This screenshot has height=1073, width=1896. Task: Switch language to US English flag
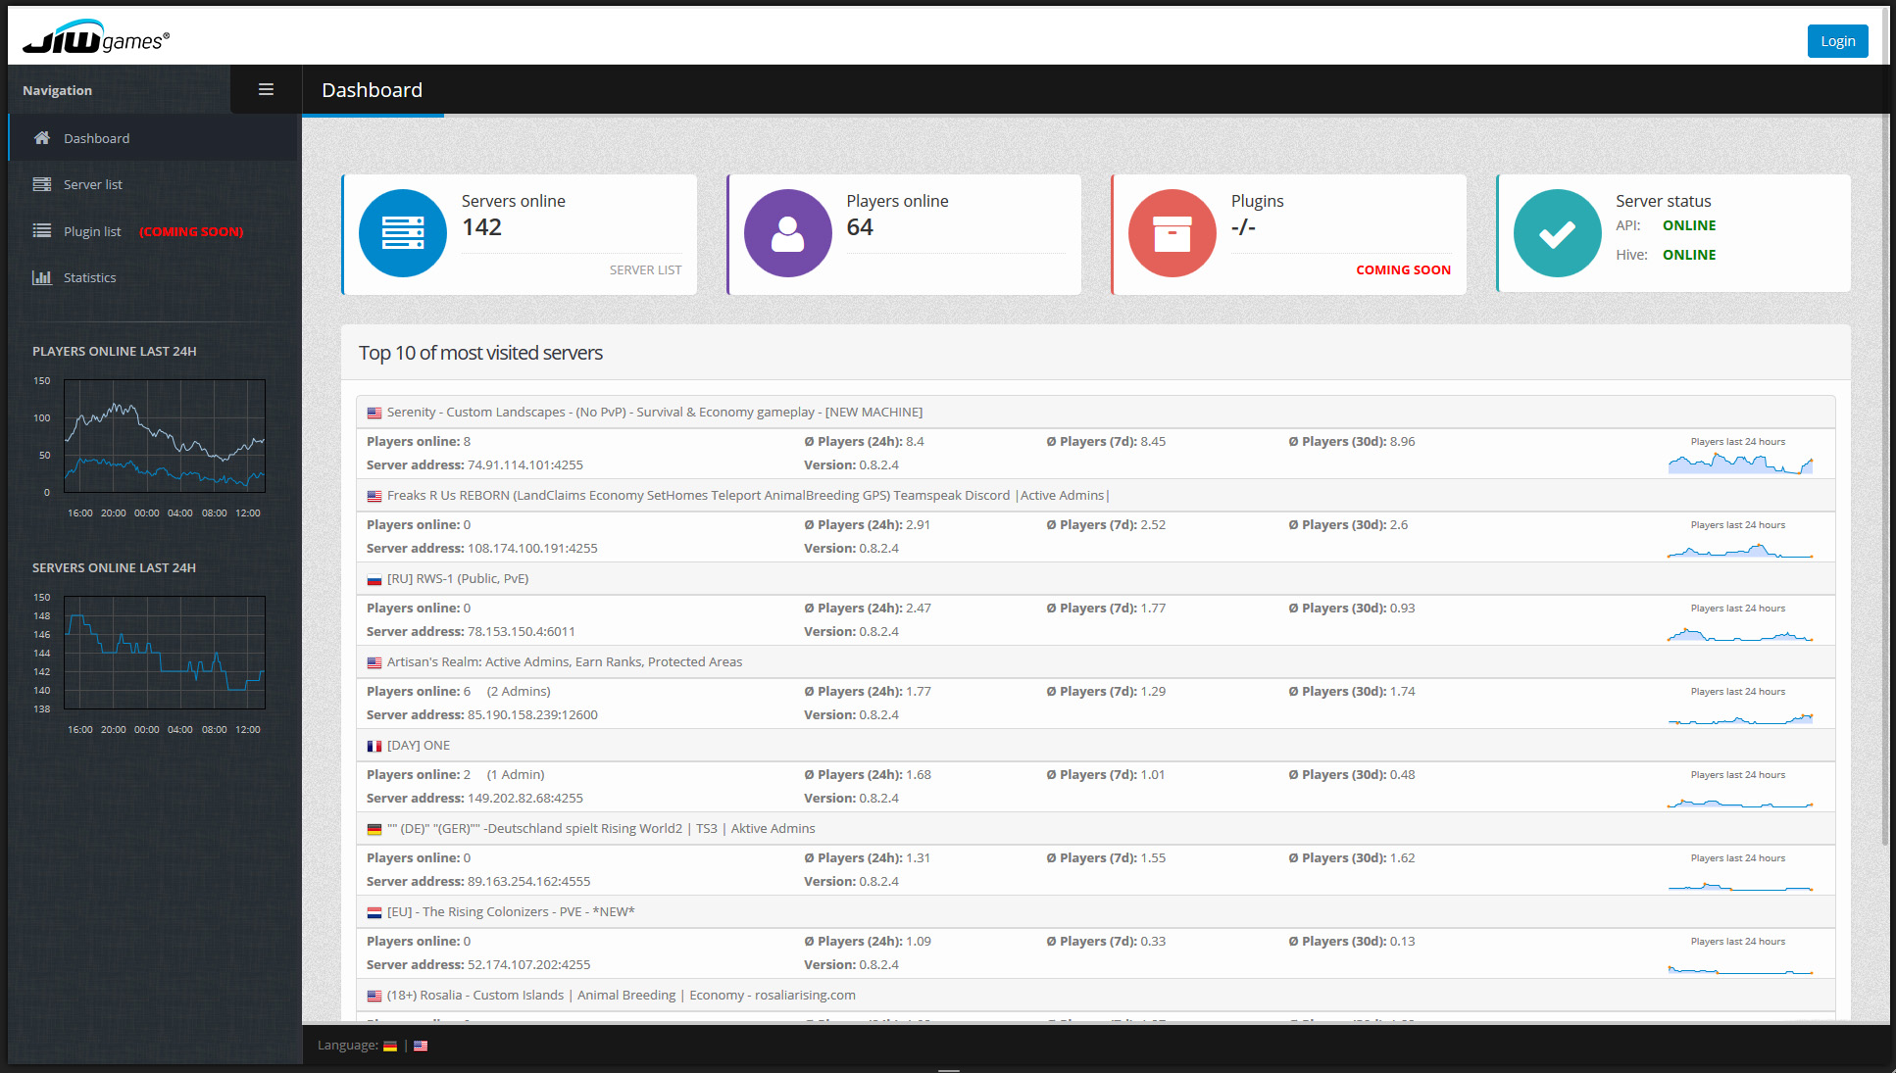click(421, 1046)
